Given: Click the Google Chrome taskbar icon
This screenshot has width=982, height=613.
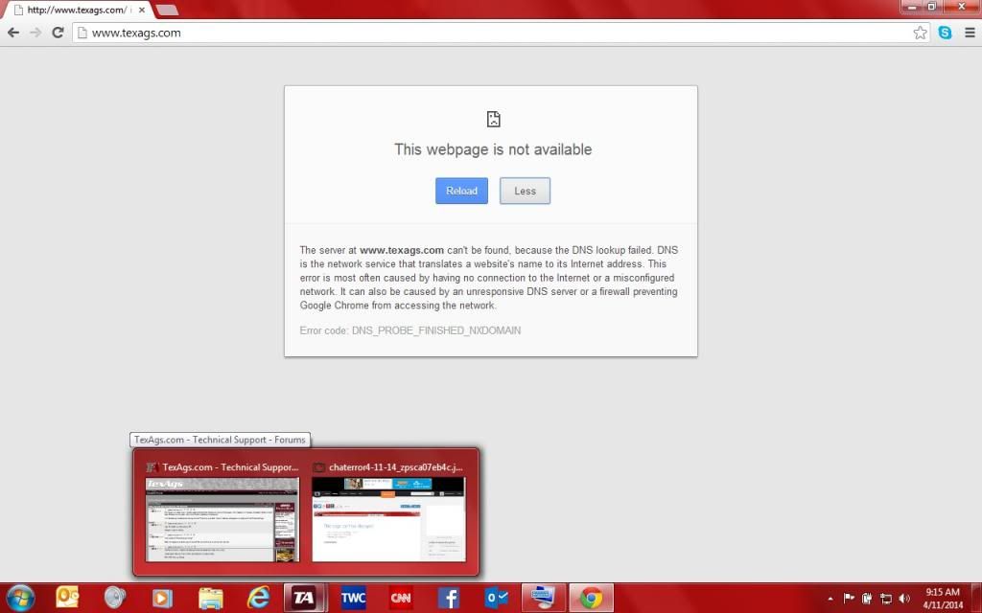Looking at the screenshot, I should tap(591, 598).
